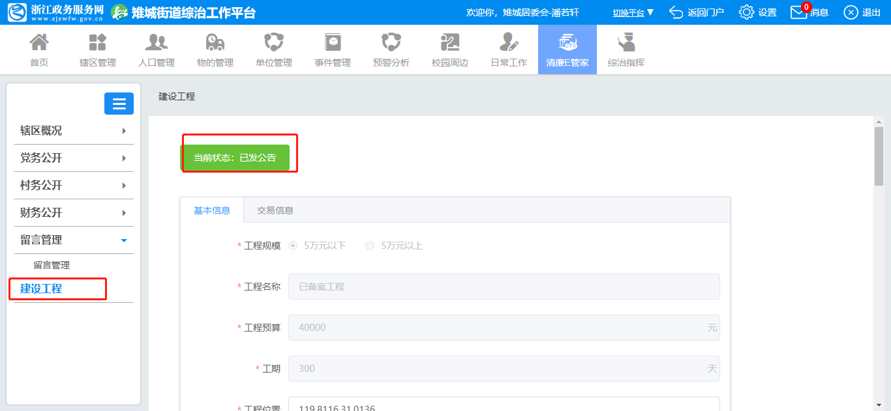The width and height of the screenshot is (891, 411).
Task: Expand 财务公开 sidebar section
Action: (x=73, y=212)
